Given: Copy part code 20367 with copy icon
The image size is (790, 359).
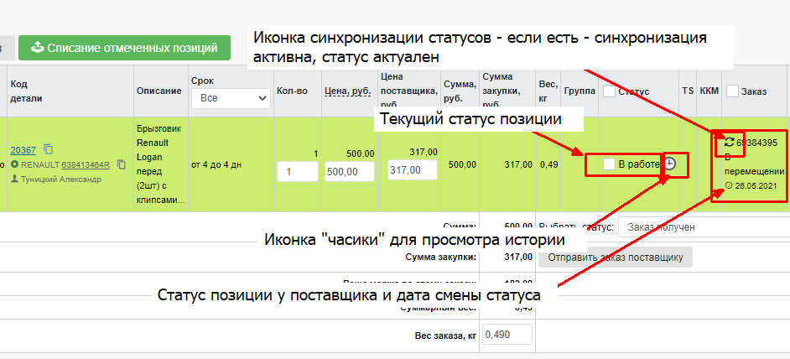Looking at the screenshot, I should point(49,150).
